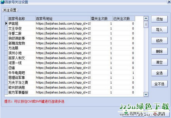
Task: Click the 百家号地址 column header
Action: coord(63,18)
